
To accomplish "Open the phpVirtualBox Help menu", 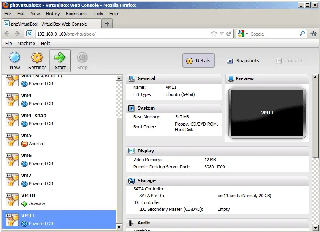I will pos(45,44).
